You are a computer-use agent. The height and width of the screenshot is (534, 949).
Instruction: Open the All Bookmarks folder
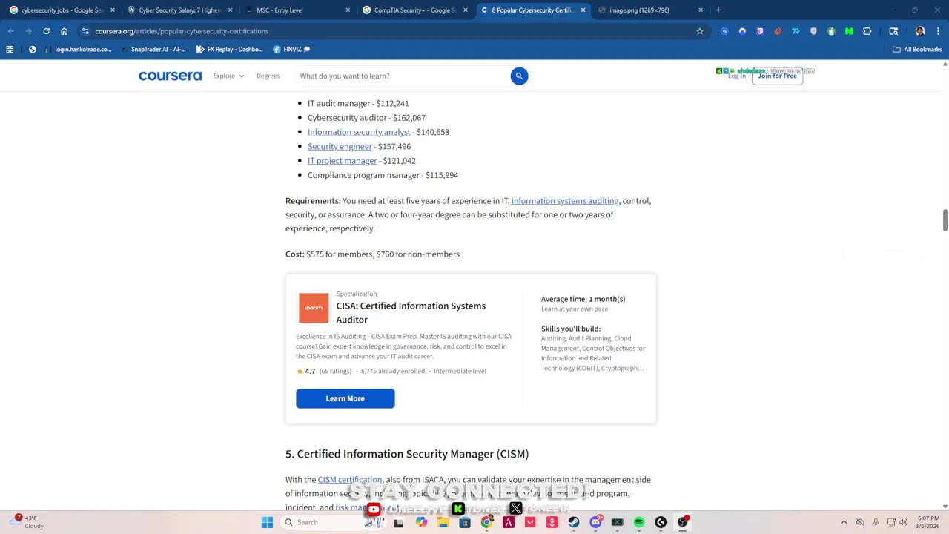coord(917,49)
